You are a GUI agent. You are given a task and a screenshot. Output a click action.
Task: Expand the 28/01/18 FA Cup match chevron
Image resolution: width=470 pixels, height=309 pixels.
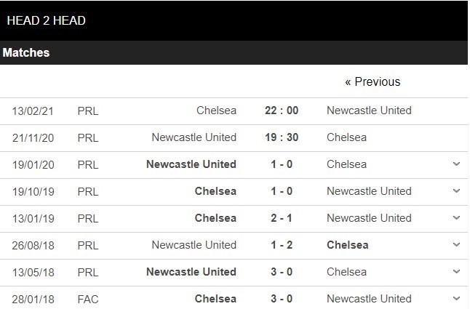[x=456, y=299]
